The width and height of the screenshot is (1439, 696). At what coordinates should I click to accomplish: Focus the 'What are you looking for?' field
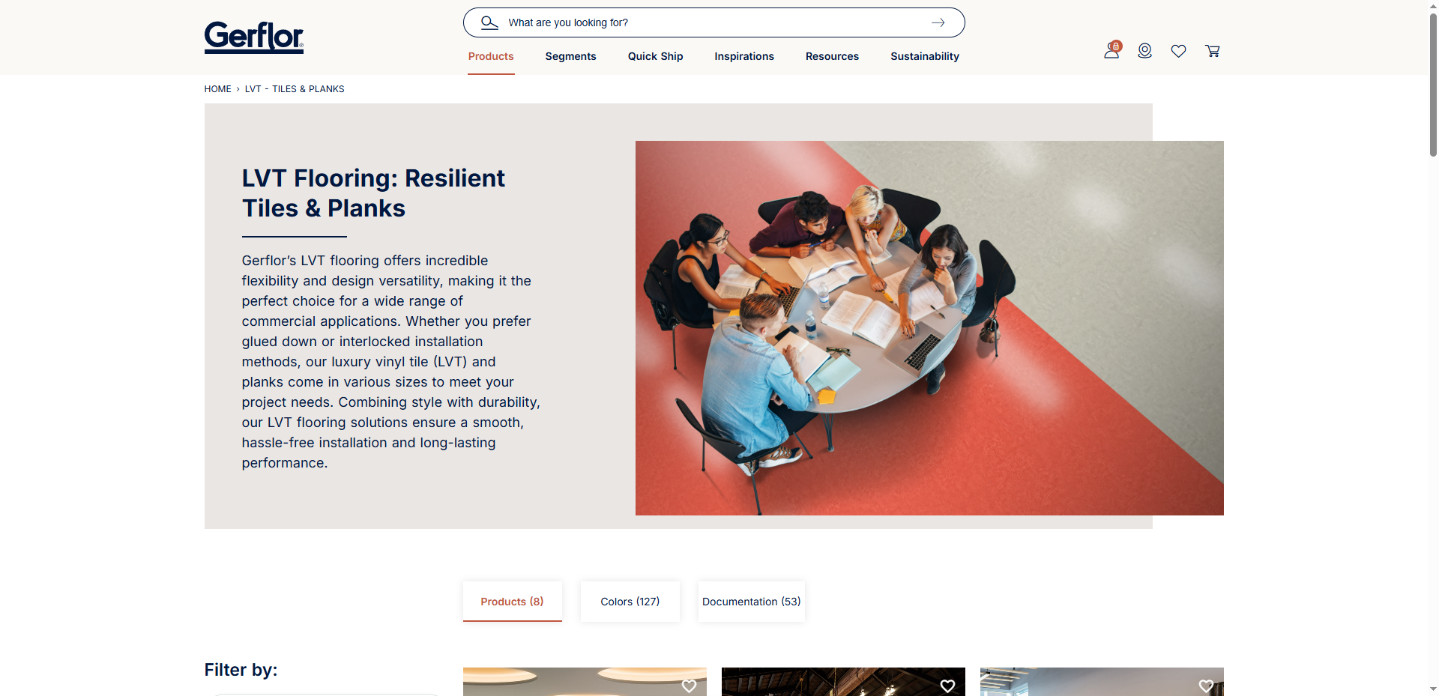coord(714,22)
